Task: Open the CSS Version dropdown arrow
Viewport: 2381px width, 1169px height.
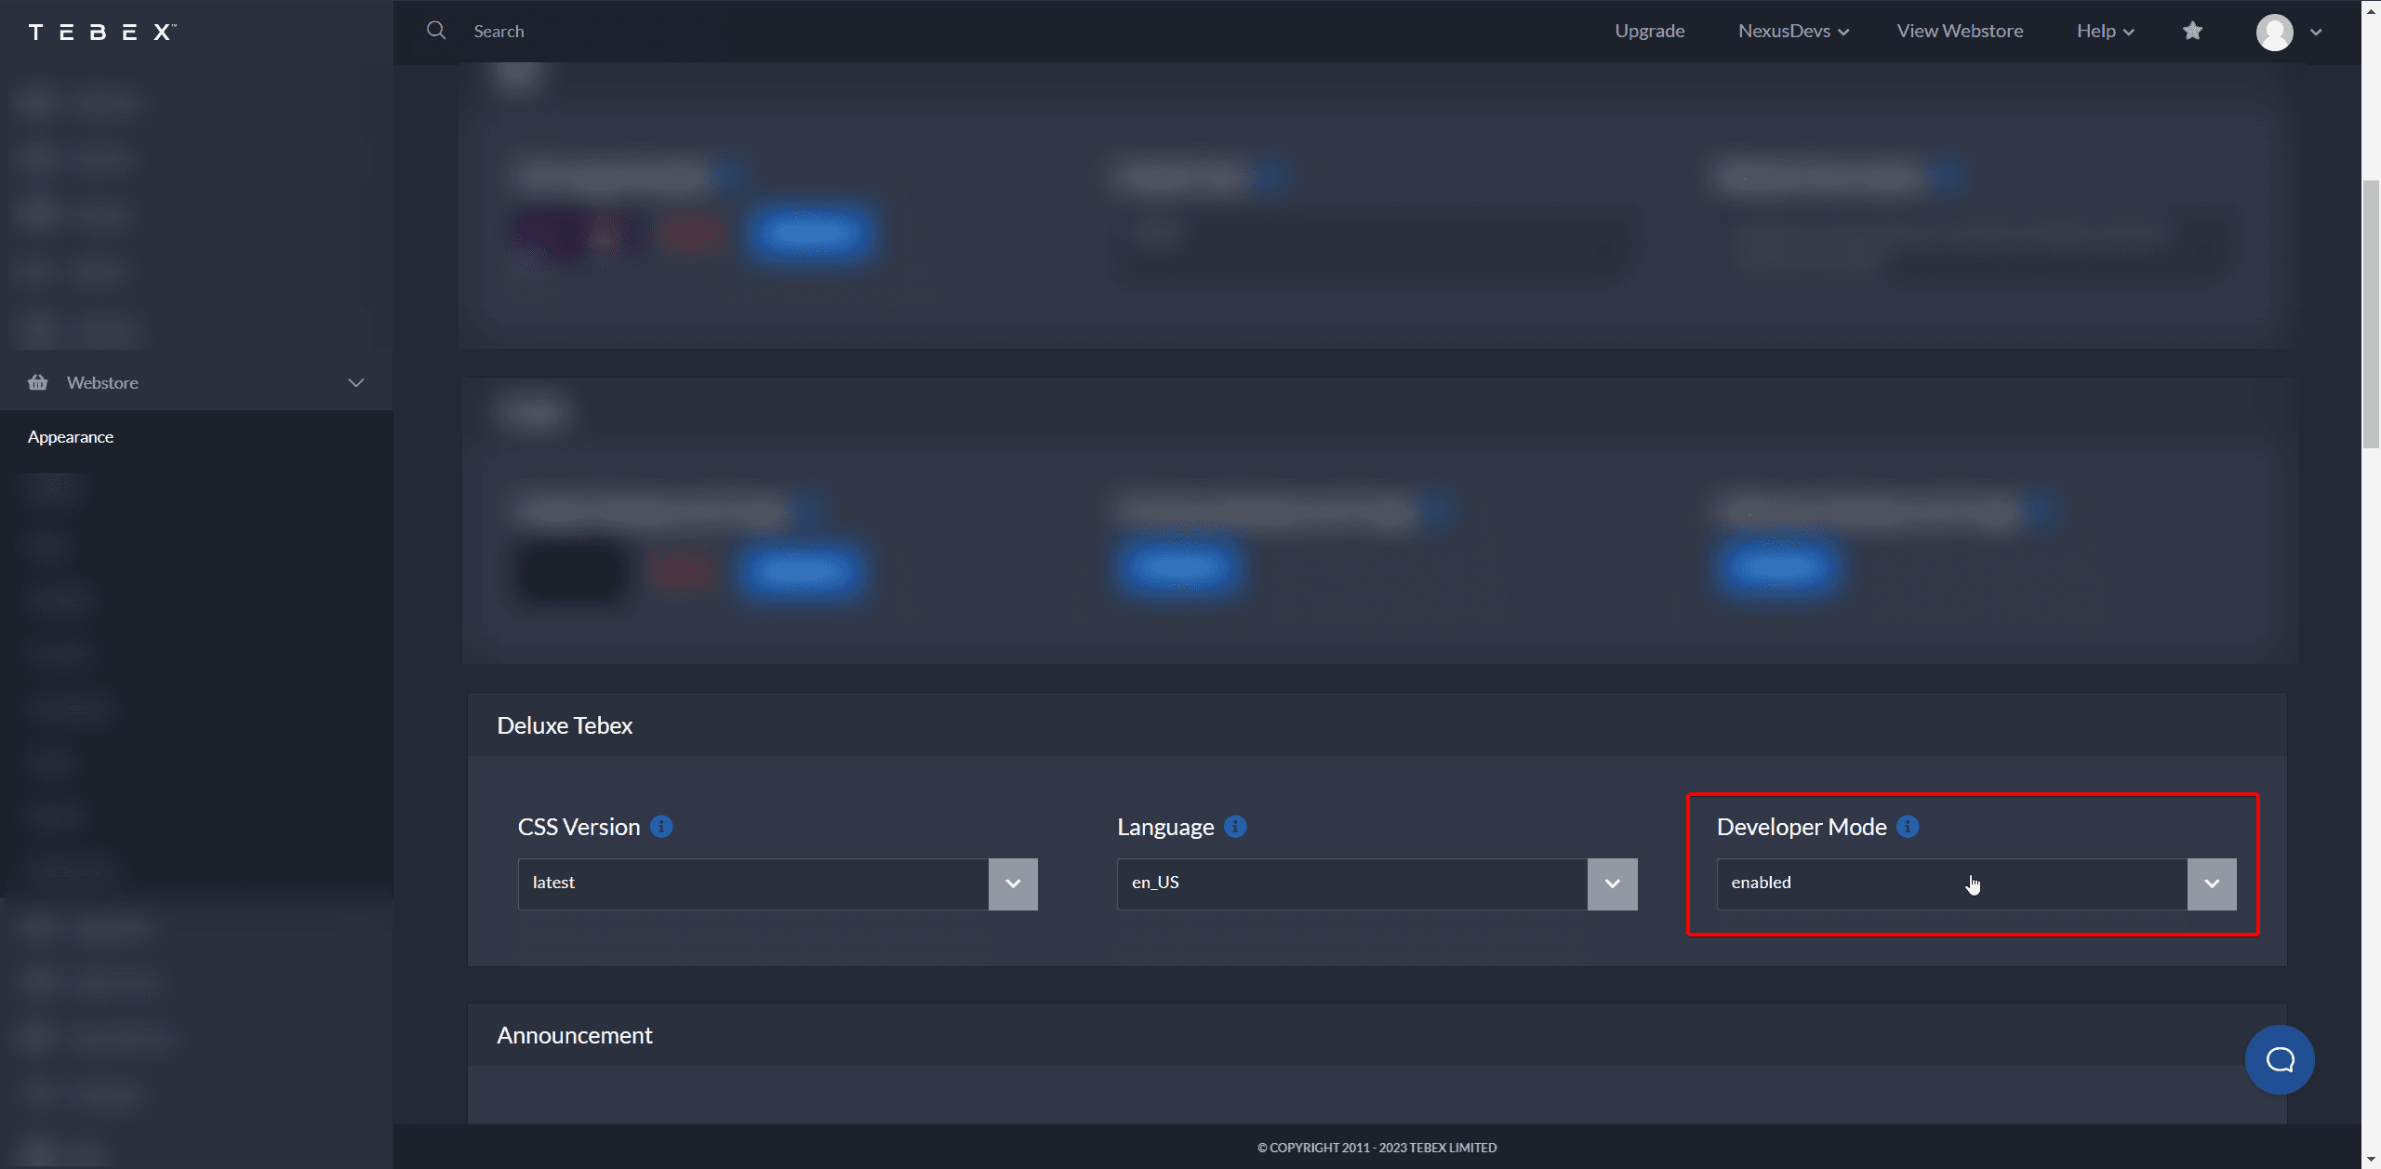Action: [x=1013, y=883]
